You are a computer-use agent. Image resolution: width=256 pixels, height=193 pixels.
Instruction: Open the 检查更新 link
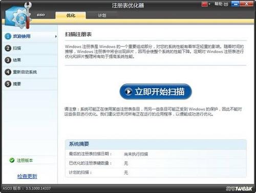[x=27, y=176]
